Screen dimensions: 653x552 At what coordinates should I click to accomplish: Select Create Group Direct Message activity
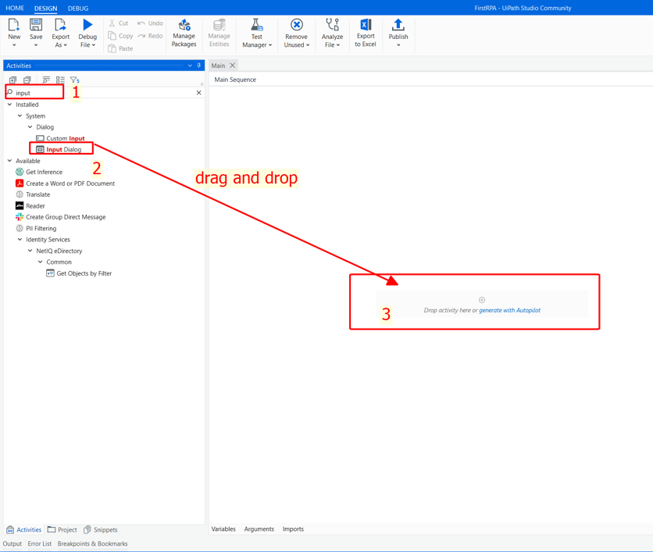click(61, 217)
